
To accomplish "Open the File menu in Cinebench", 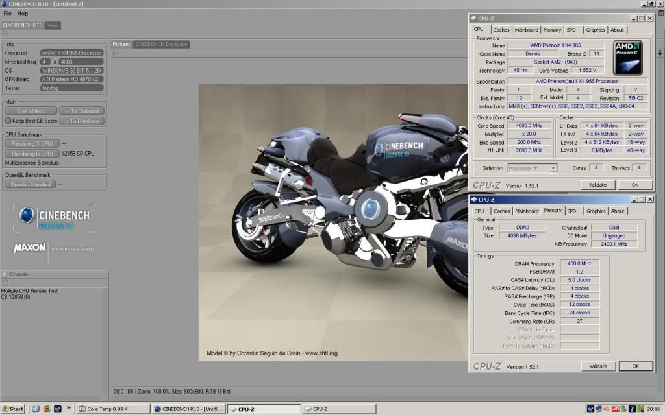I will point(8,13).
